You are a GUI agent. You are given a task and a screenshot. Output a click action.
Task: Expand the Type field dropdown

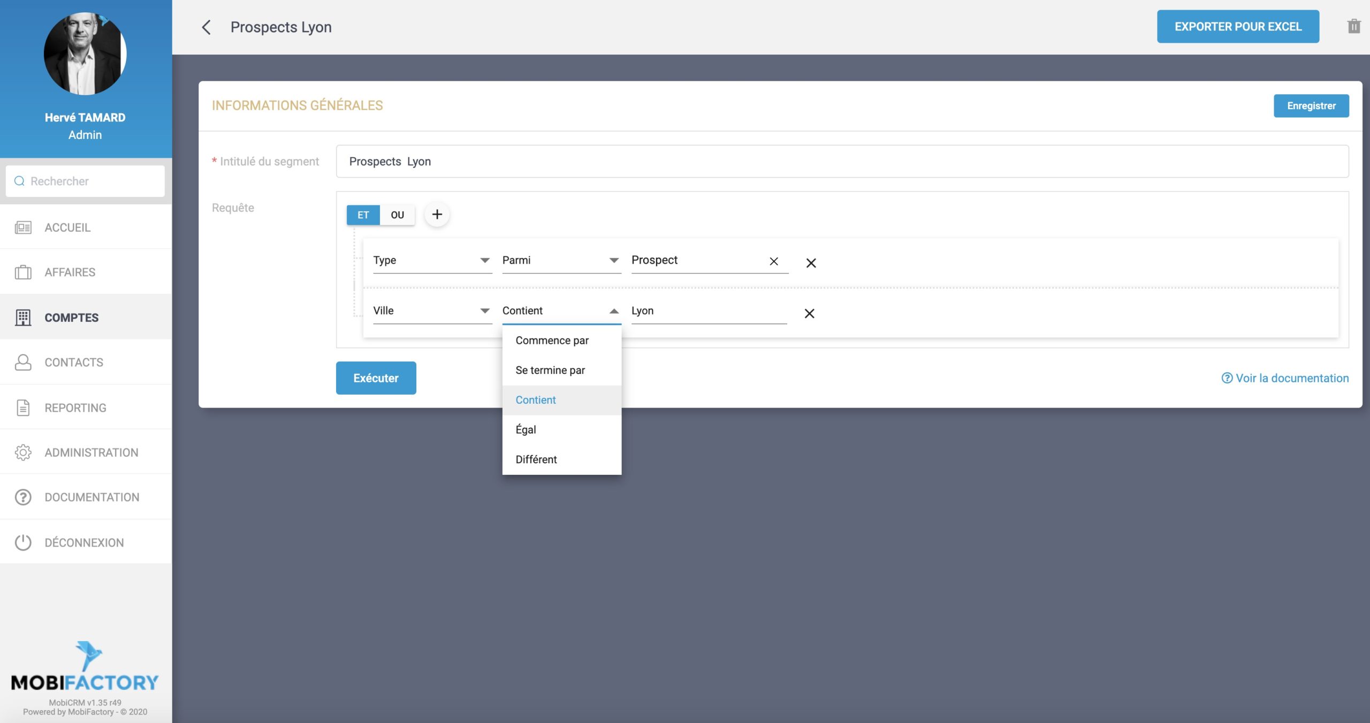(432, 260)
